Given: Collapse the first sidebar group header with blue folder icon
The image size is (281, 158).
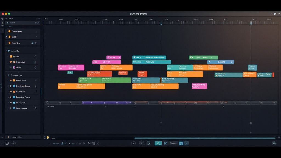Looking at the screenshot, I should (7, 51).
